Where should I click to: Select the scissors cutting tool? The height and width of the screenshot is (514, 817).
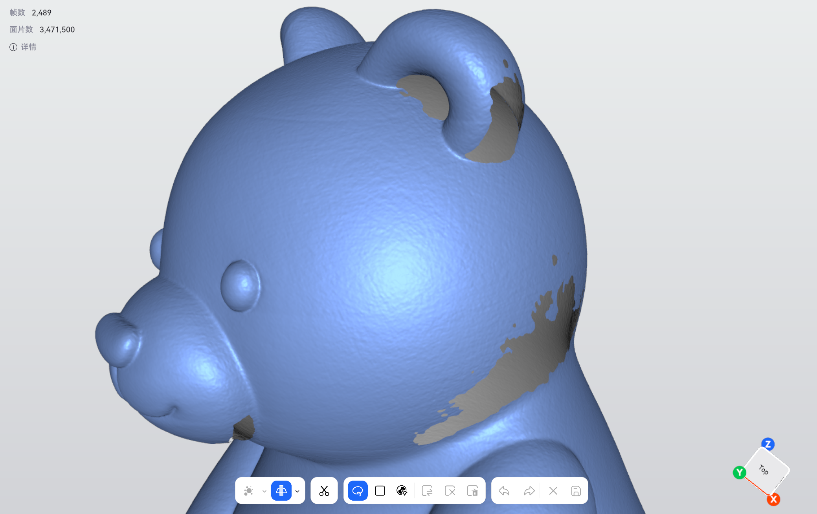click(324, 491)
